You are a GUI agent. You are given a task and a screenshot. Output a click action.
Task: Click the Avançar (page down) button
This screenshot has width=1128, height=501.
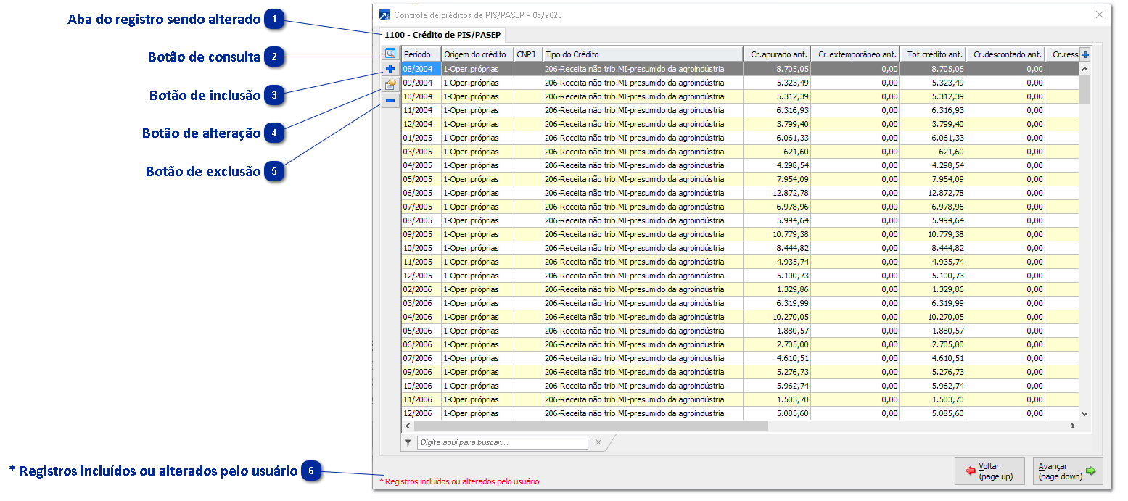tap(1068, 471)
